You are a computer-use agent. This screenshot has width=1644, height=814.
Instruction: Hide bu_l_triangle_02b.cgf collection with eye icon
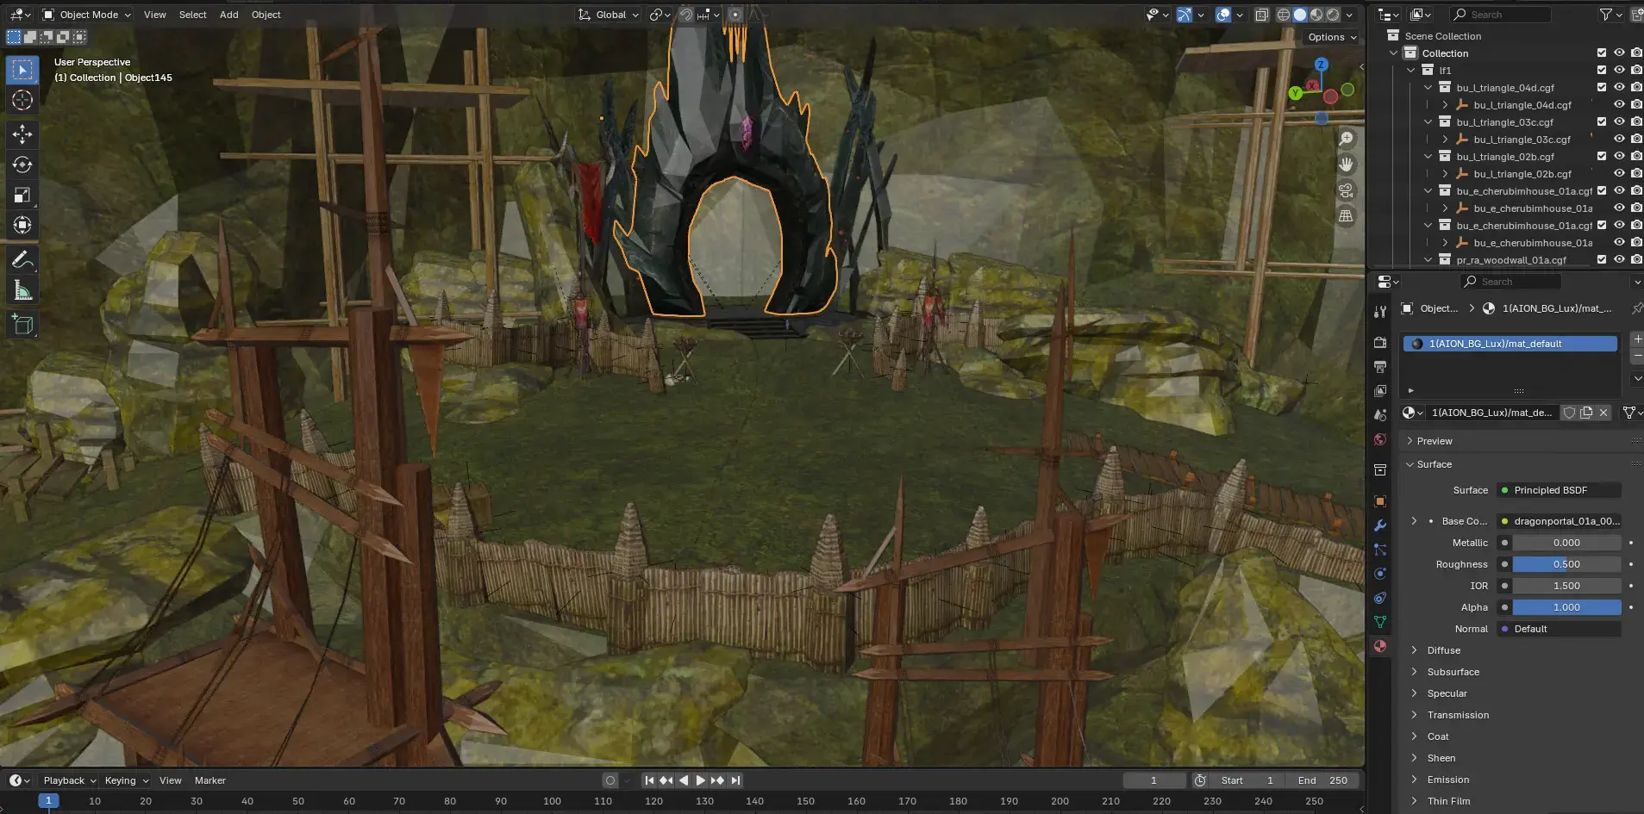(x=1619, y=157)
